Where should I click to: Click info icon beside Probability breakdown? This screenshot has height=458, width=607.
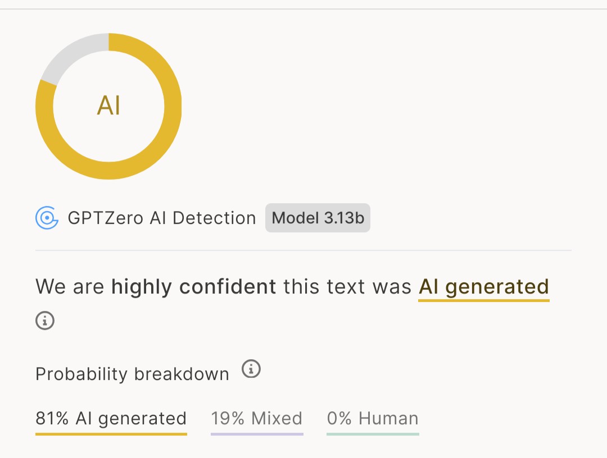pos(251,369)
